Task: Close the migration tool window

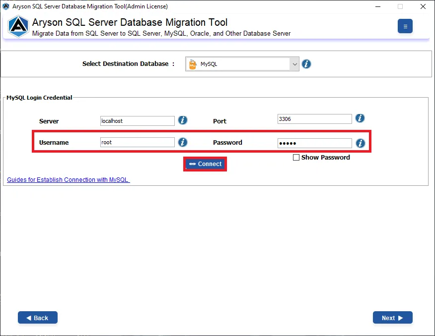Action: point(423,6)
